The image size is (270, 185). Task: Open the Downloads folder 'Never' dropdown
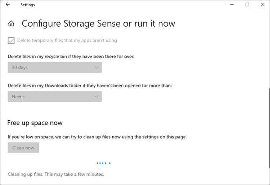point(54,97)
